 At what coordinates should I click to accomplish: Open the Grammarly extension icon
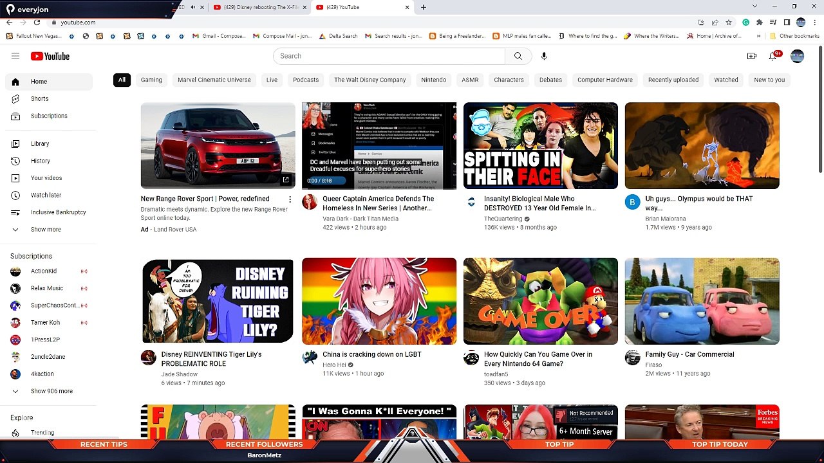745,23
